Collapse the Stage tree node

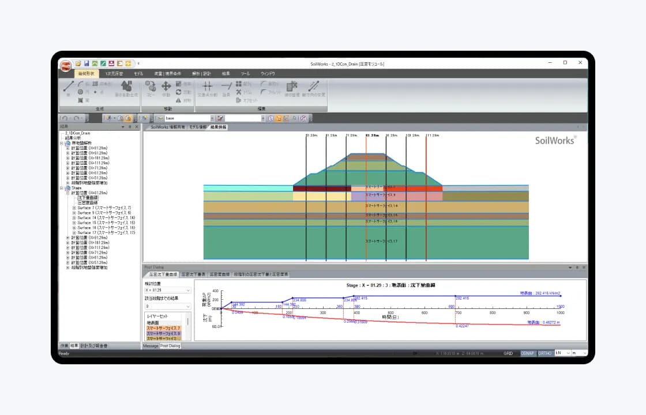point(61,188)
